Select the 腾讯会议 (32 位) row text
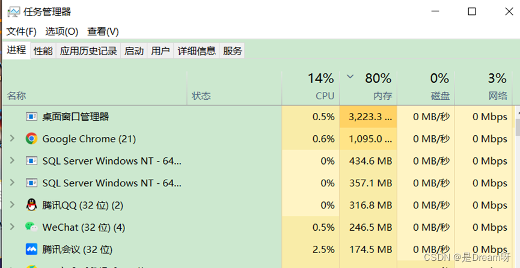This screenshot has width=520, height=268. (78, 249)
